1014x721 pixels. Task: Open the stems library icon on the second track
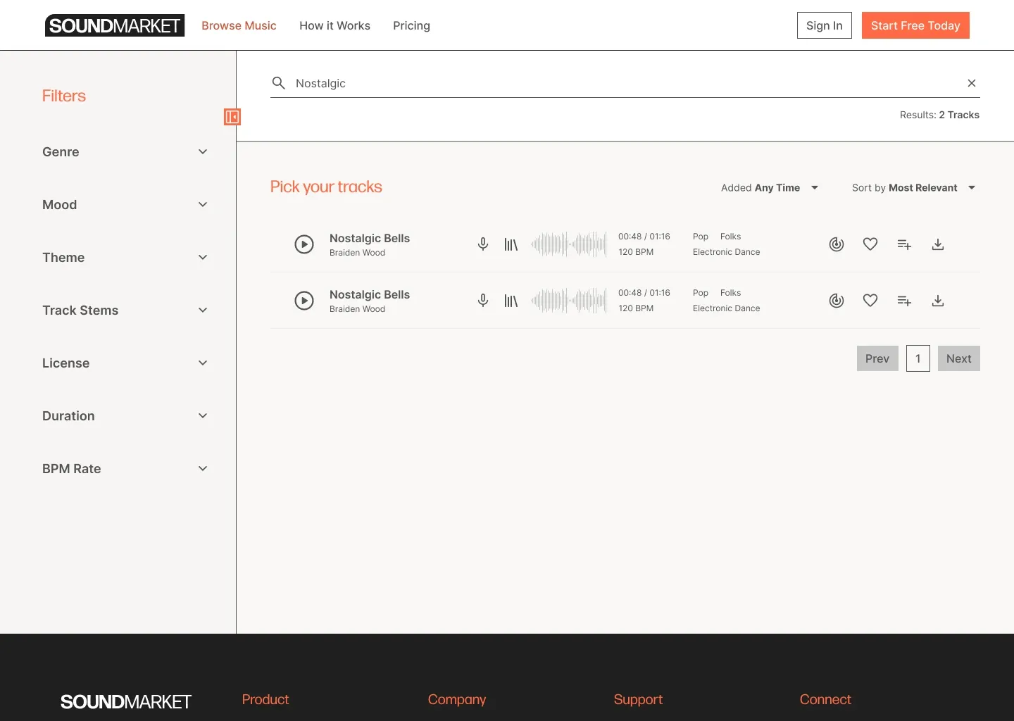pyautogui.click(x=511, y=301)
